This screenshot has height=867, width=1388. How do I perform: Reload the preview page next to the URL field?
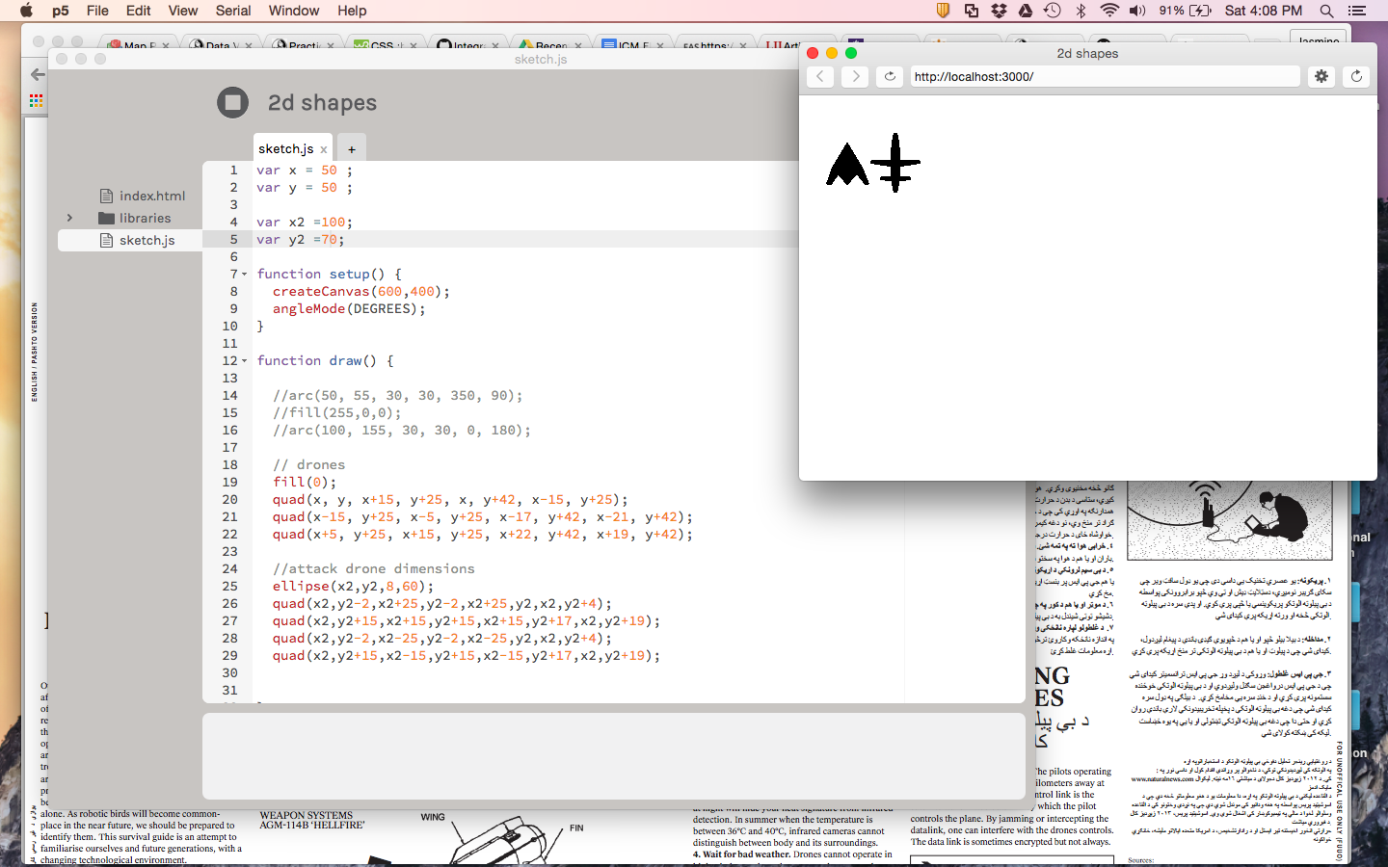click(x=890, y=76)
